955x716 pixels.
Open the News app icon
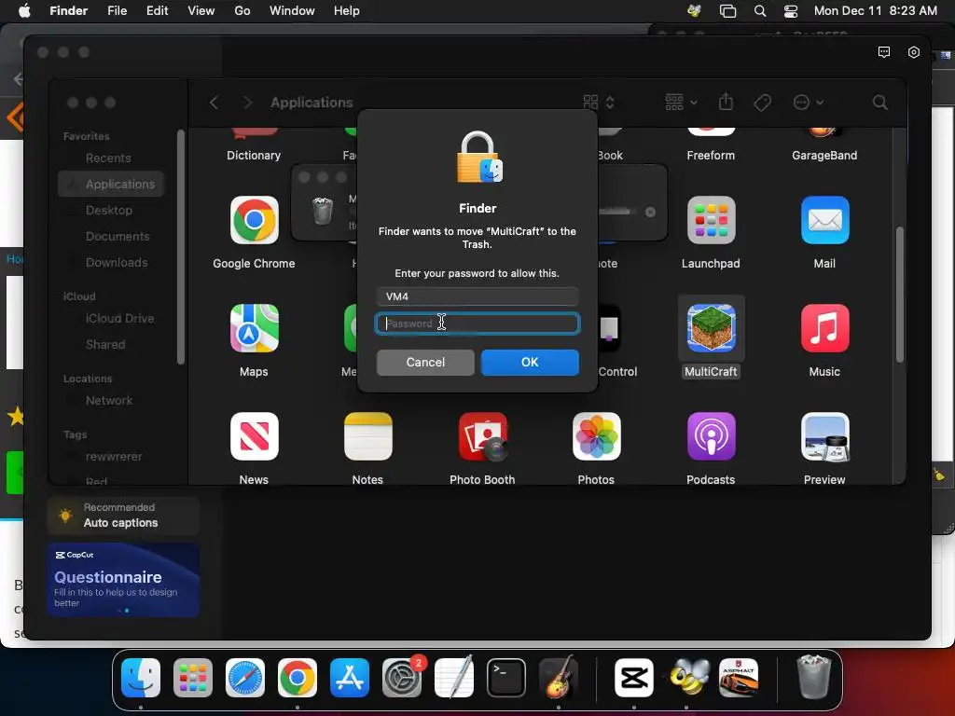tap(254, 436)
